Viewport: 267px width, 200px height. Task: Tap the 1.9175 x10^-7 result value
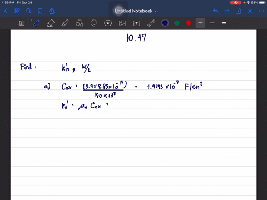(x=163, y=86)
